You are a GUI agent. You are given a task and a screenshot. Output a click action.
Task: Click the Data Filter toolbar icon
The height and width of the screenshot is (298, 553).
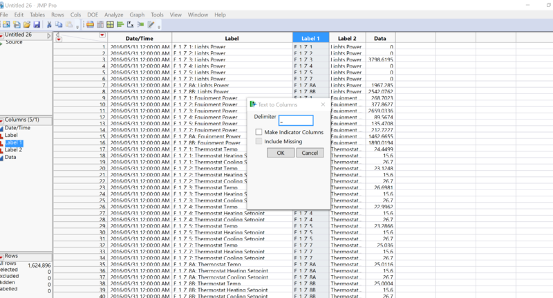(x=90, y=24)
